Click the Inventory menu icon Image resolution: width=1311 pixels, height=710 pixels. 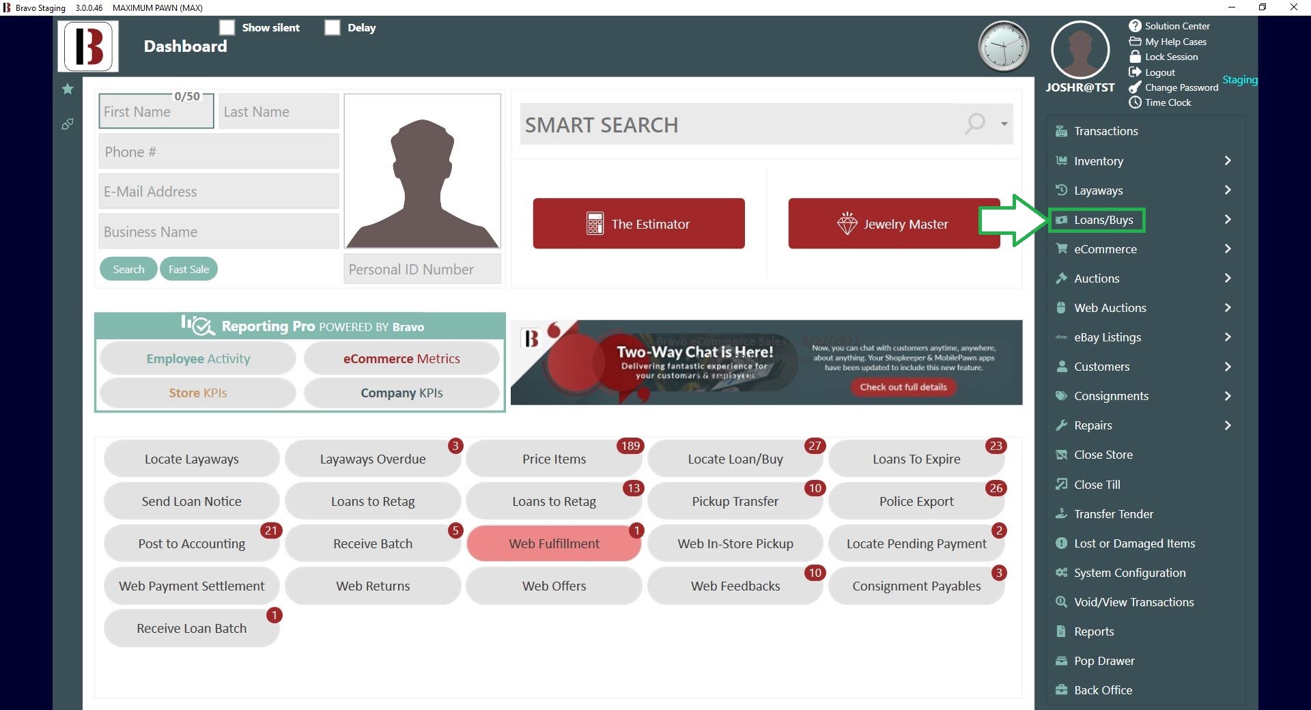1061,160
